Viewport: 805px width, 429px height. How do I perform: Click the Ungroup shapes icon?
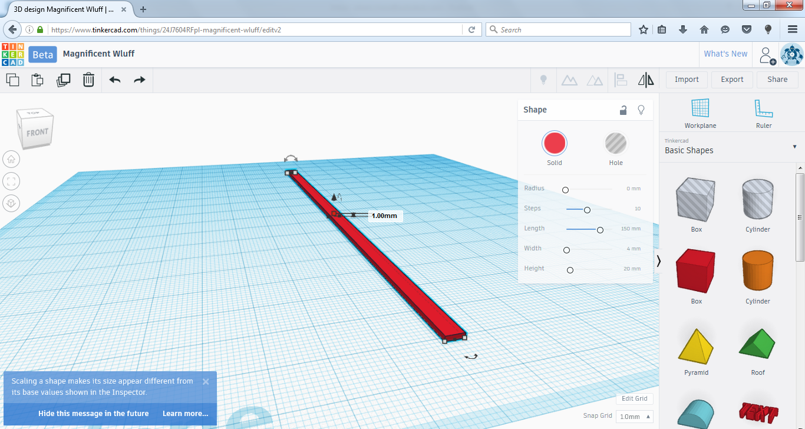[x=595, y=80]
